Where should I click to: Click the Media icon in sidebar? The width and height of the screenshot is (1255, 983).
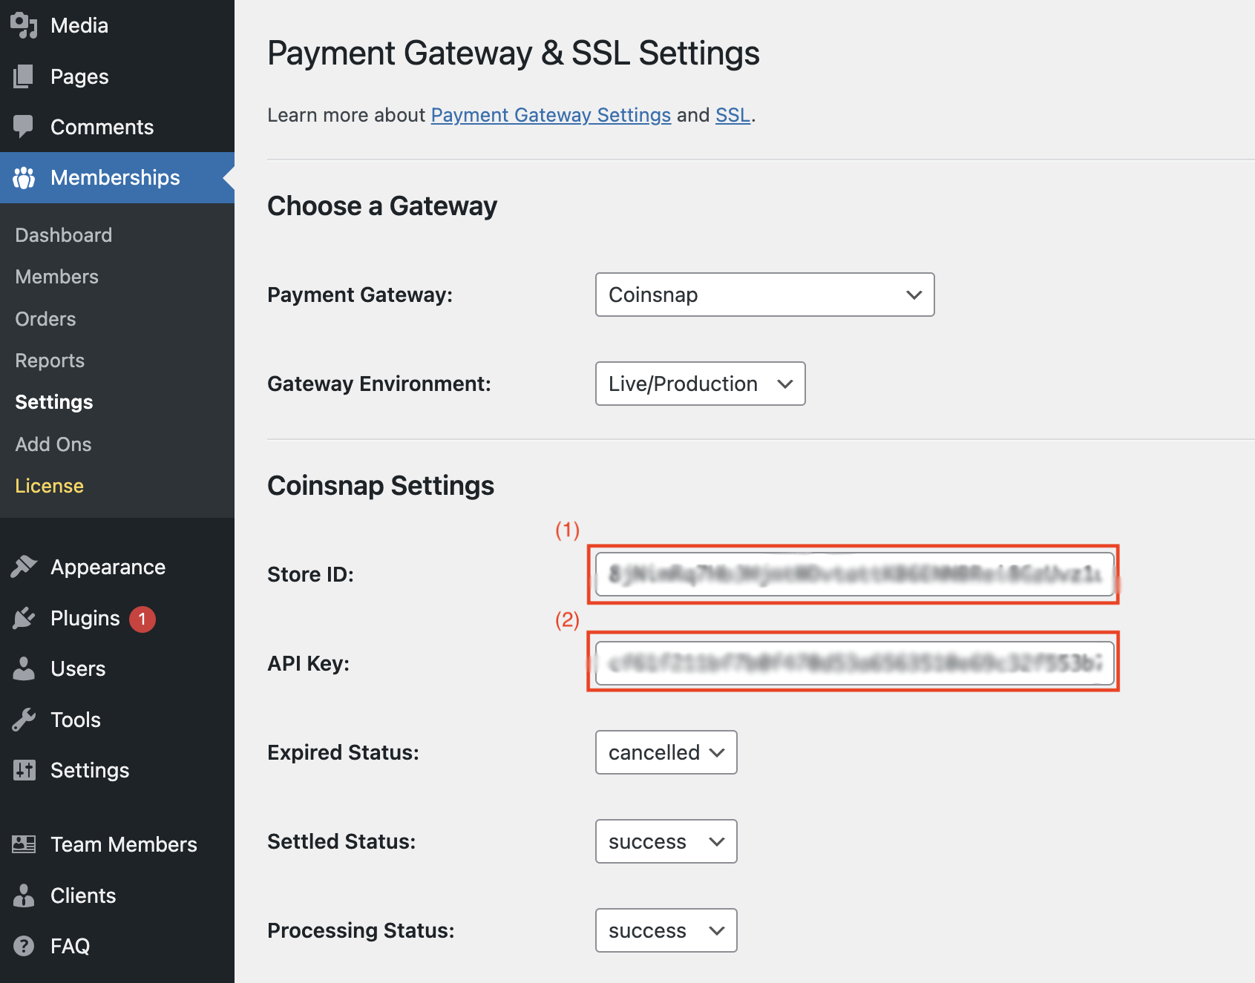tap(24, 25)
